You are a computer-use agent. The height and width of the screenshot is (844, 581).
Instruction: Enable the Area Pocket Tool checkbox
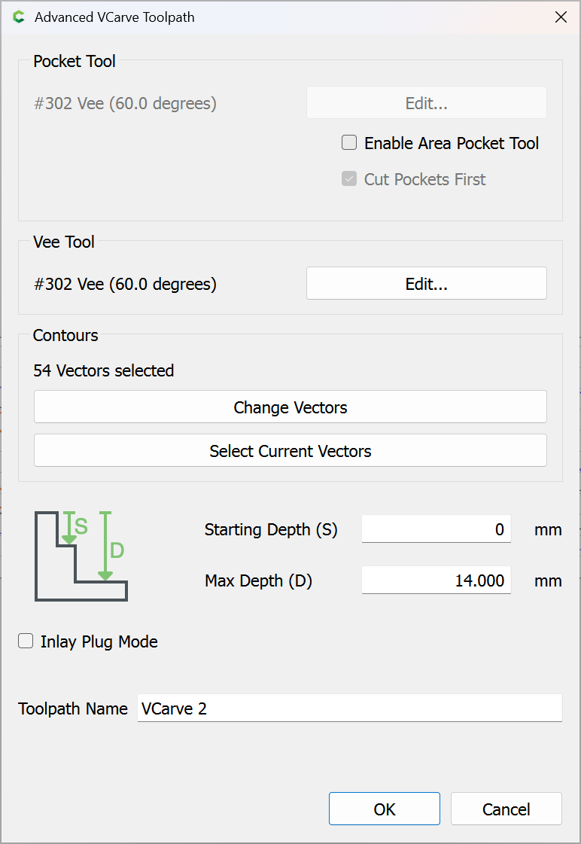click(349, 142)
